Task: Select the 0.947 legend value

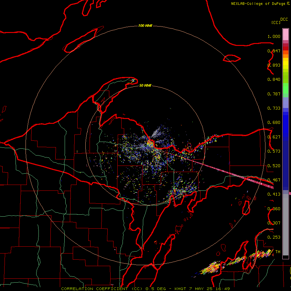Action: [x=274, y=51]
